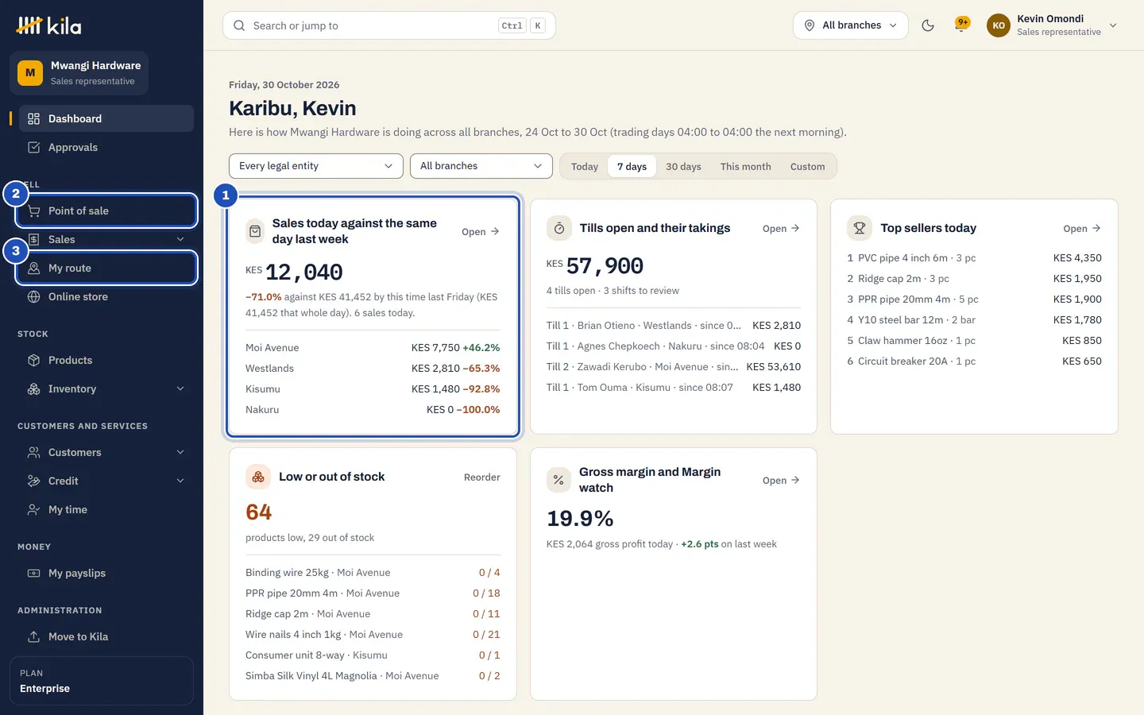Image resolution: width=1144 pixels, height=715 pixels.
Task: Open the Sales today card link
Action: click(x=481, y=232)
